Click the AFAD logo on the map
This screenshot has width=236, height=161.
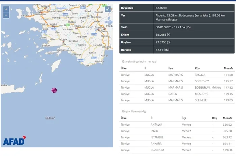click(14, 141)
